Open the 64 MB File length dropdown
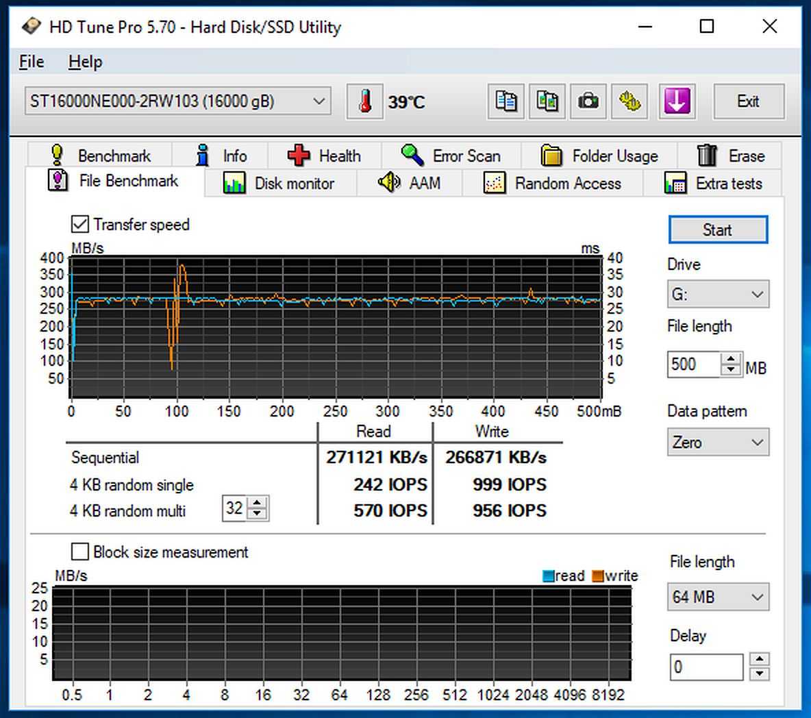 pos(719,597)
